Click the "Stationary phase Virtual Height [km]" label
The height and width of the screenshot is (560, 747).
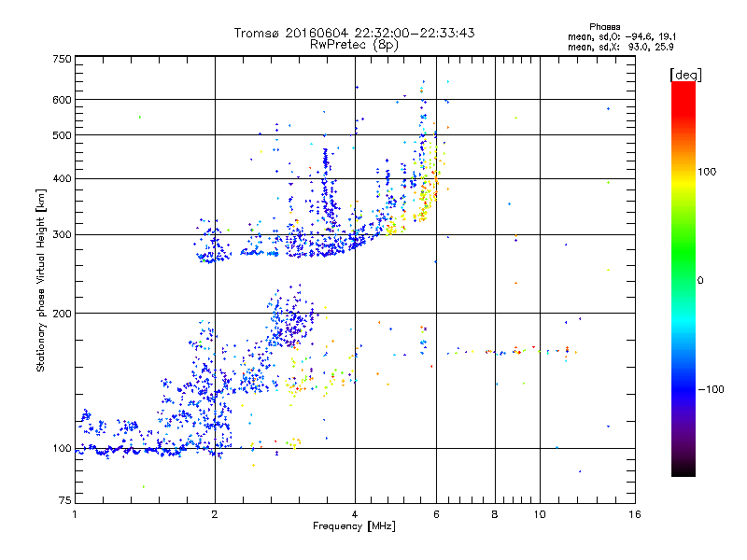pos(41,280)
